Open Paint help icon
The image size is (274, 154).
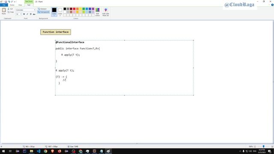(x=272, y=5)
